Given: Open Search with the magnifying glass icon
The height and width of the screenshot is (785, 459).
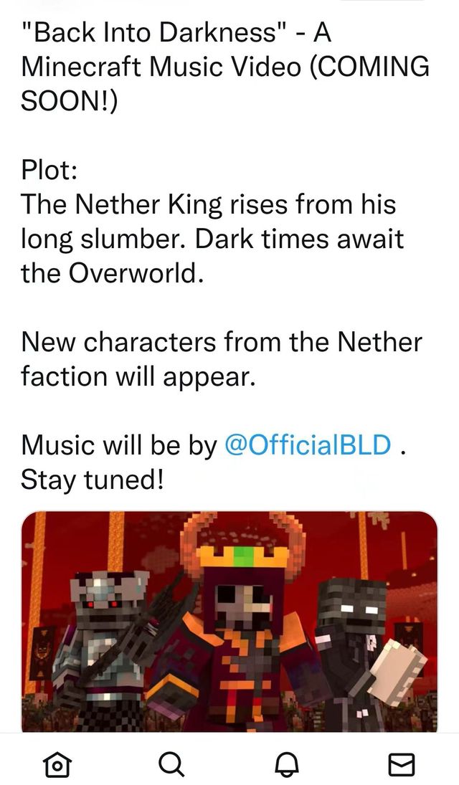Looking at the screenshot, I should (x=172, y=764).
